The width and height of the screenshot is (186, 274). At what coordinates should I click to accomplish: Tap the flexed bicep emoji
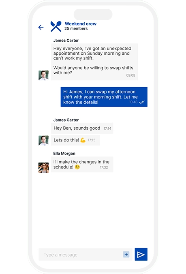[x=83, y=140]
